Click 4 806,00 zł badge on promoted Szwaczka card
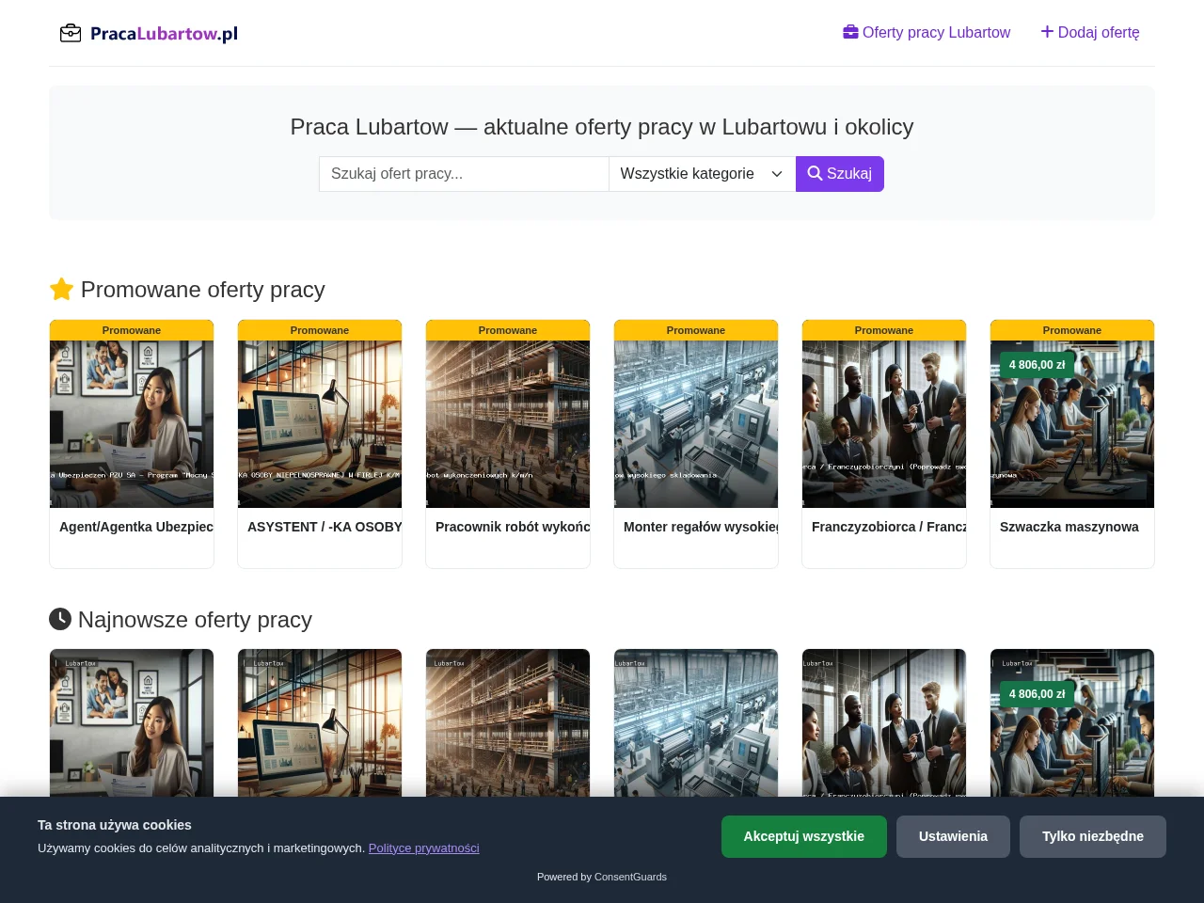This screenshot has height=903, width=1204. 1037,365
